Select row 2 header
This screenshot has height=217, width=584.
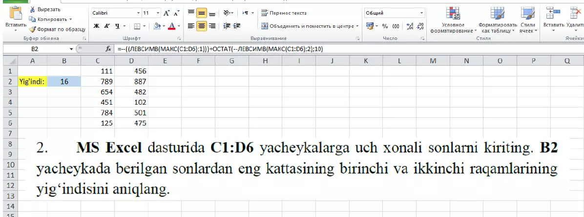pos(10,81)
